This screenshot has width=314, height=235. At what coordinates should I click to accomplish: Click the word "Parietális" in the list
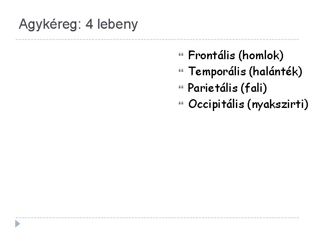(x=212, y=88)
